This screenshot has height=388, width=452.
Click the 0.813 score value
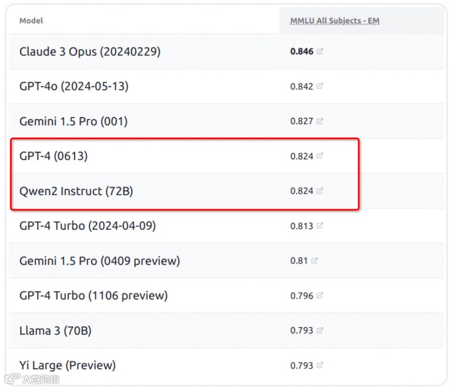coord(301,226)
